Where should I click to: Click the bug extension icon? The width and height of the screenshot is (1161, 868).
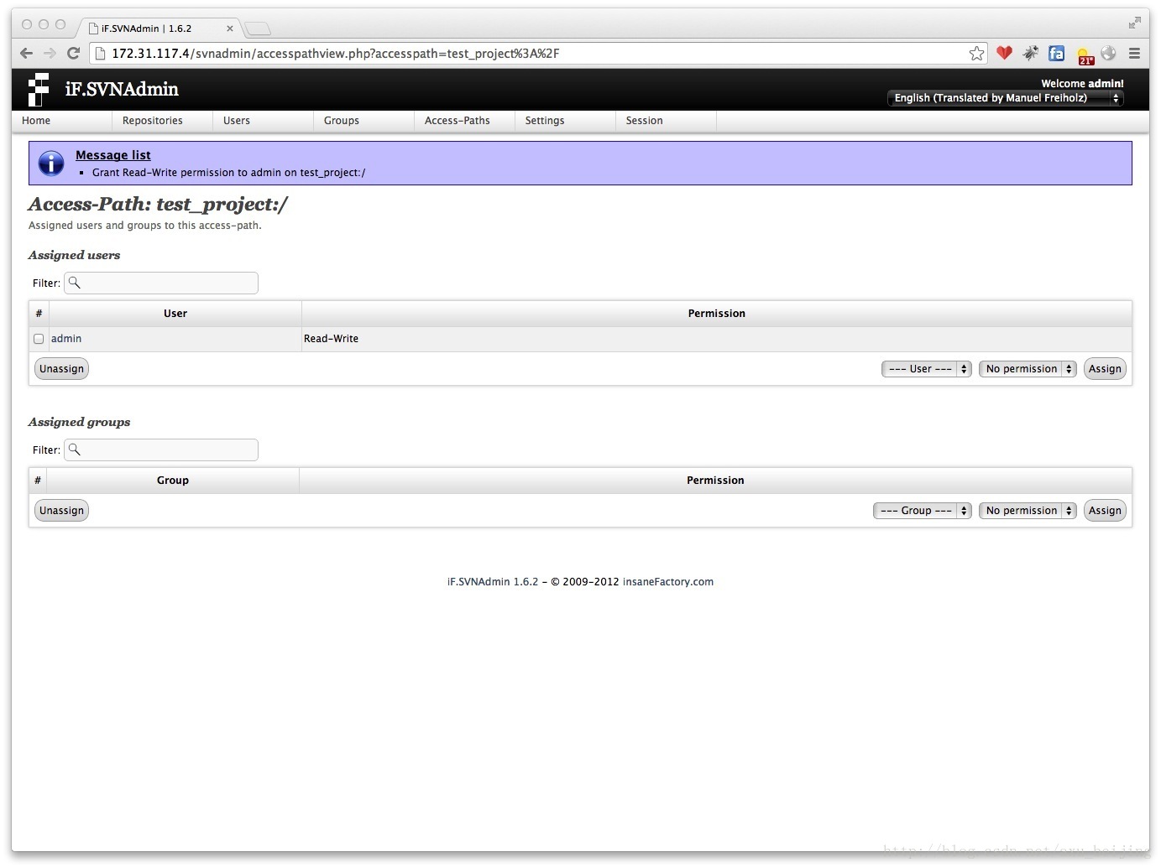[1030, 53]
